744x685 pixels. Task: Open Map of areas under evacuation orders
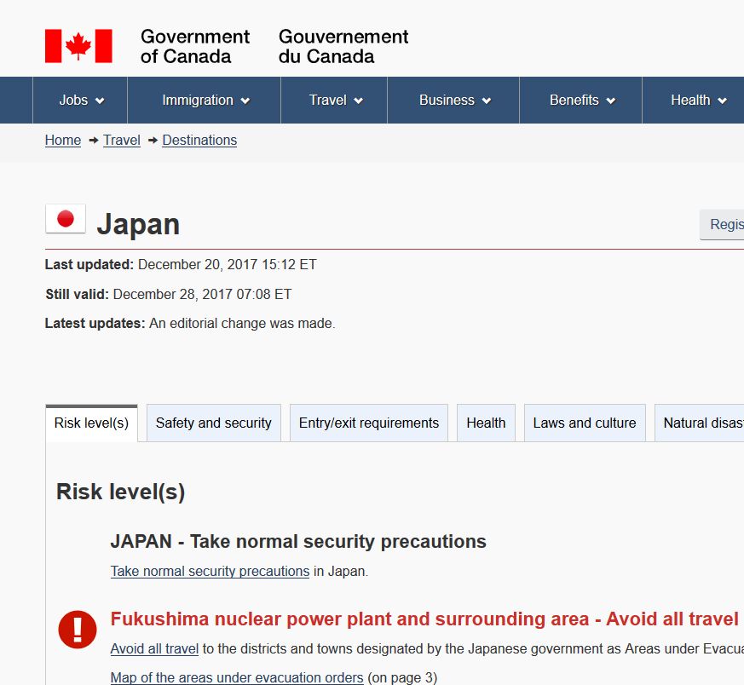(x=237, y=678)
